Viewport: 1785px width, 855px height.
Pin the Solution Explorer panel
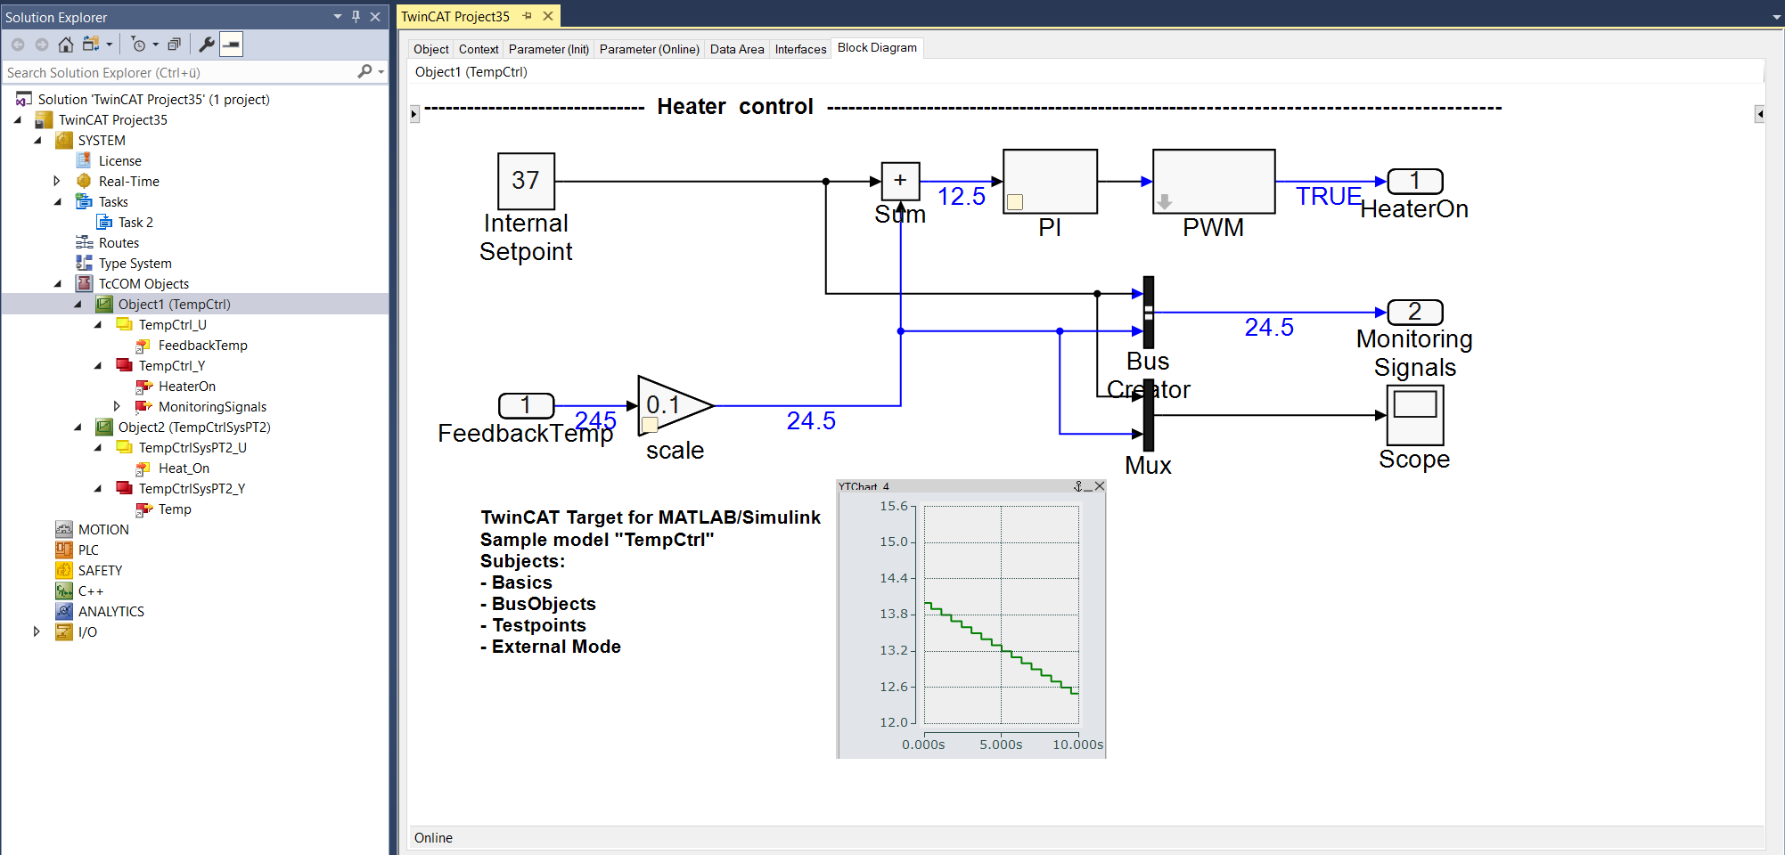pyautogui.click(x=356, y=16)
